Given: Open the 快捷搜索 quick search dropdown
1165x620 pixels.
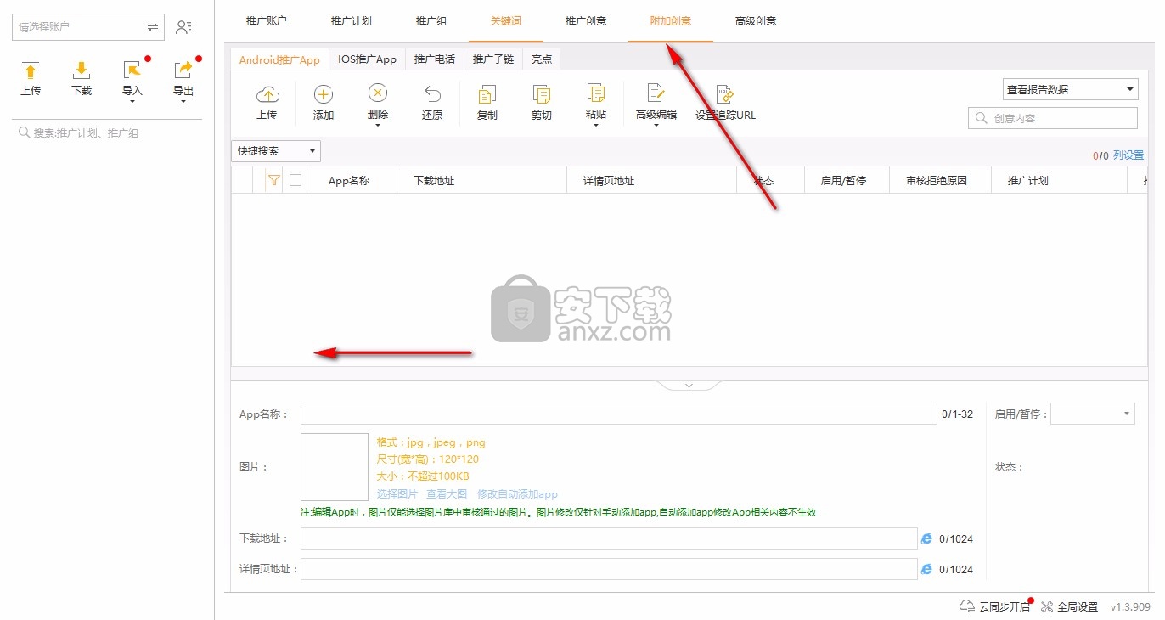Looking at the screenshot, I should pyautogui.click(x=276, y=151).
